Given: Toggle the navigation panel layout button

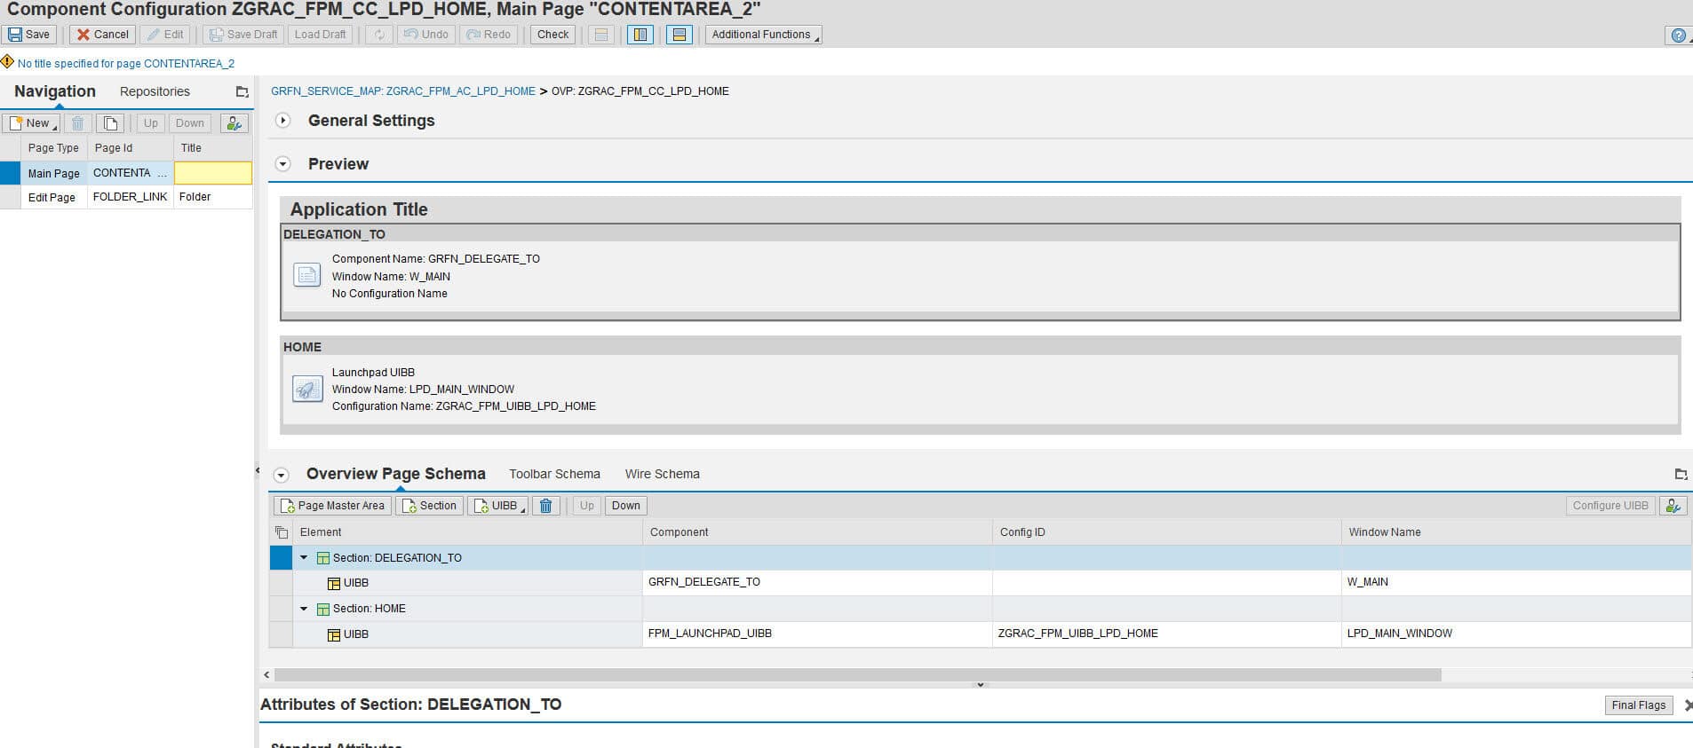Looking at the screenshot, I should tap(640, 35).
